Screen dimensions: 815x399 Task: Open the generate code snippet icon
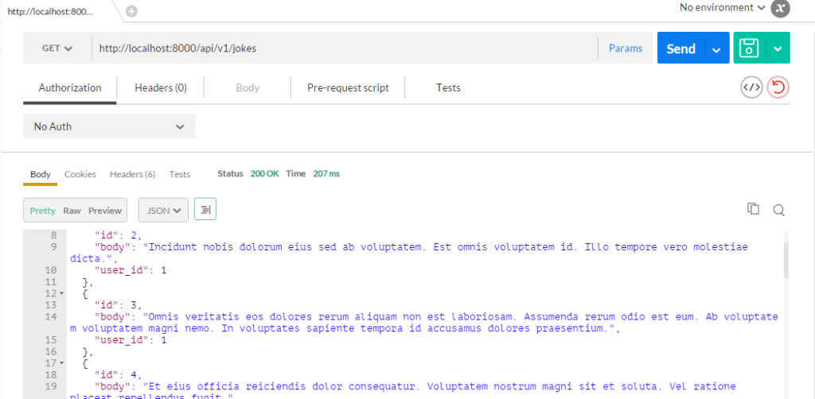point(751,87)
